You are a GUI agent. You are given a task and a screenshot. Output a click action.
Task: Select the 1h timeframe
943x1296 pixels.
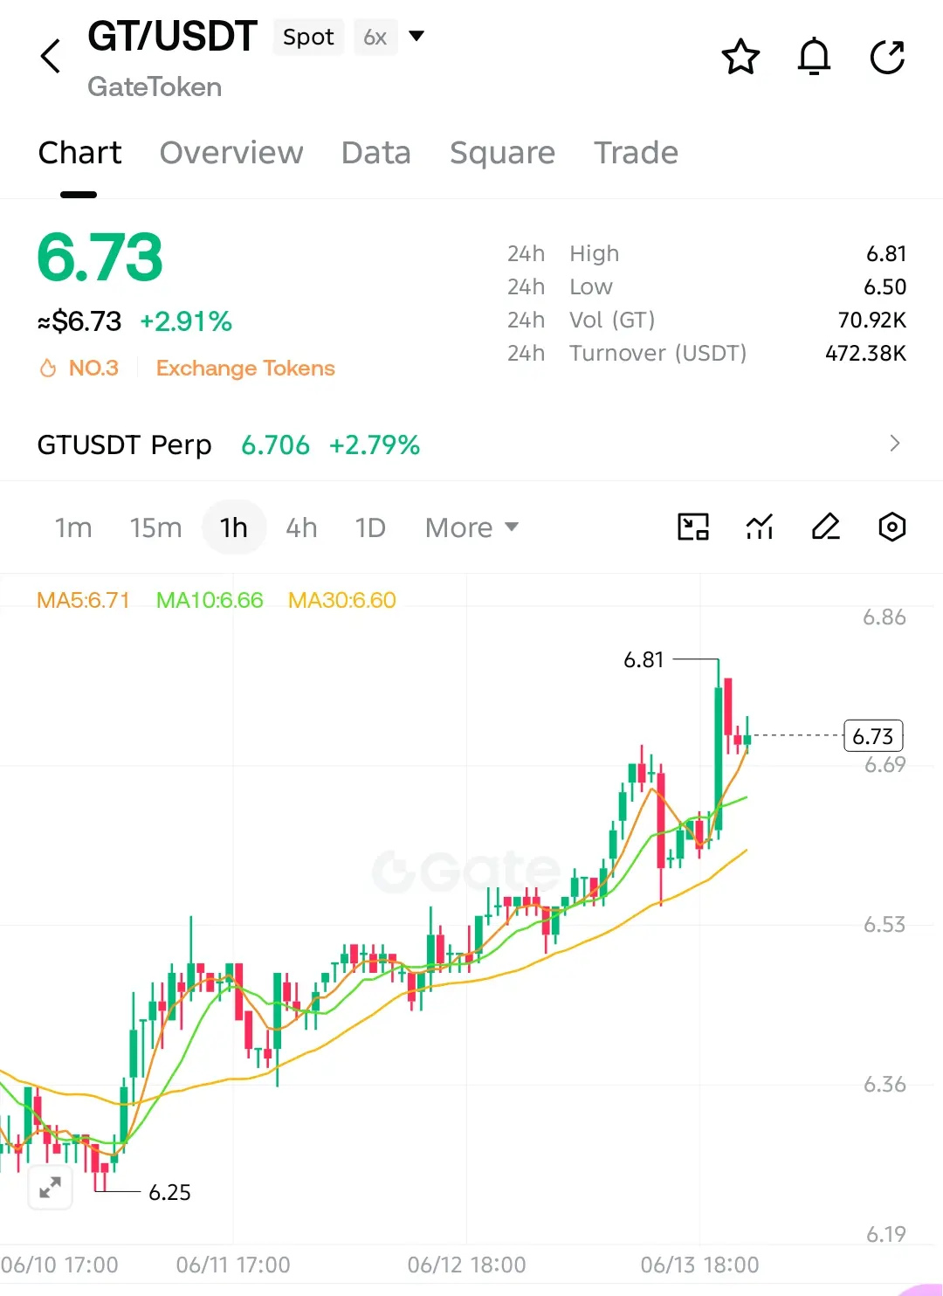click(x=234, y=527)
